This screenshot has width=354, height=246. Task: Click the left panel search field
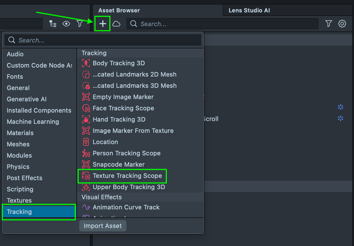pyautogui.click(x=21, y=24)
